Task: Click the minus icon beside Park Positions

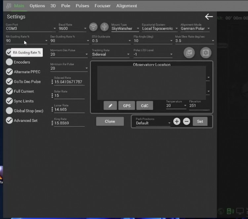Action: coord(186,121)
